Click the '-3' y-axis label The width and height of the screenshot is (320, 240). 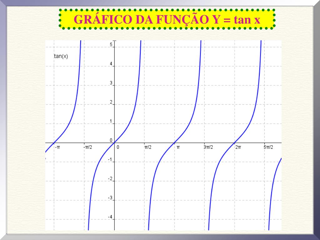[x=110, y=198]
